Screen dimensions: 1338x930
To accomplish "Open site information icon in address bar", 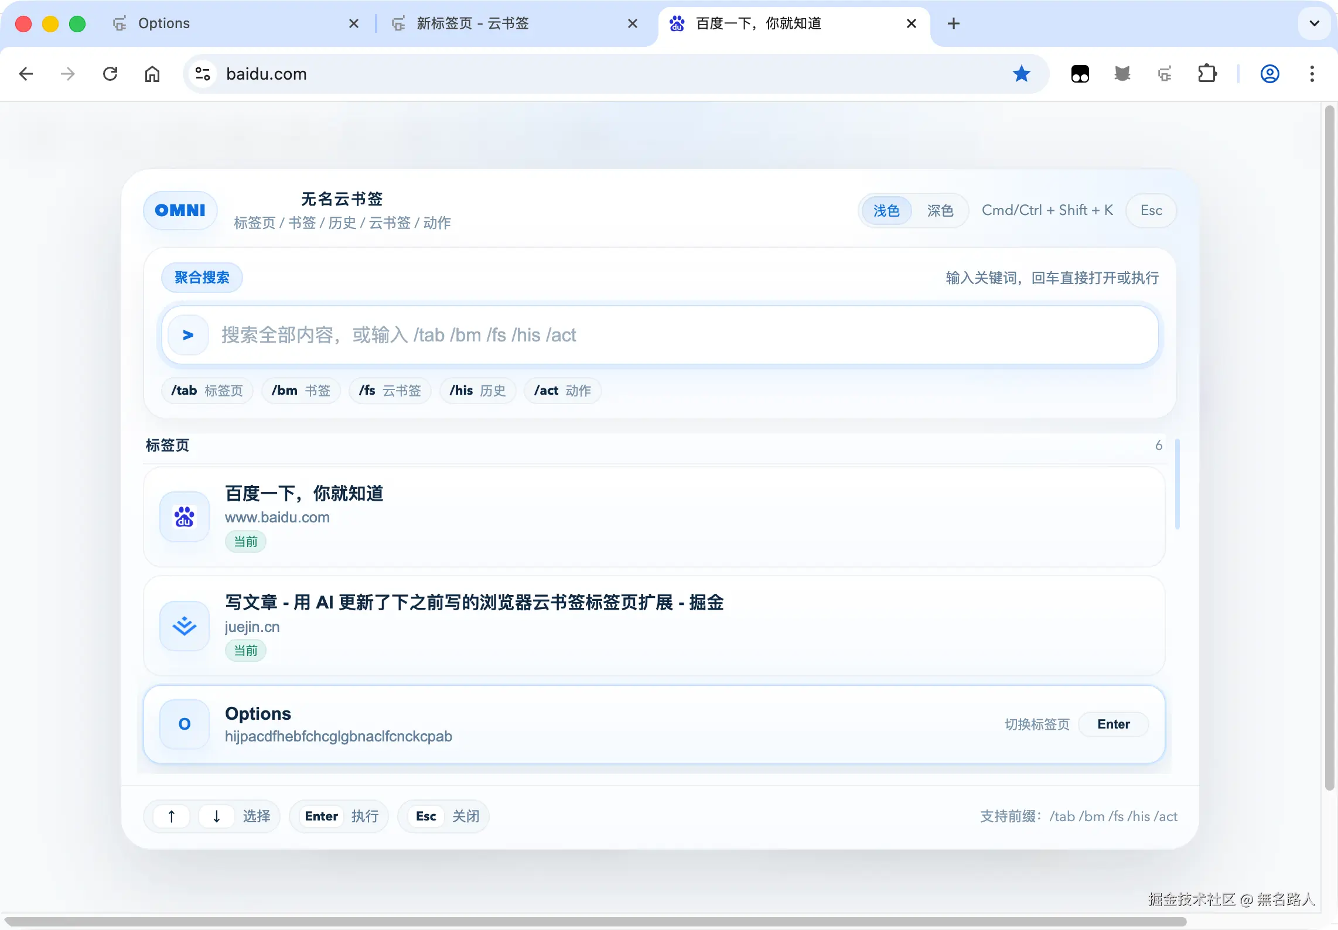I will click(x=203, y=74).
